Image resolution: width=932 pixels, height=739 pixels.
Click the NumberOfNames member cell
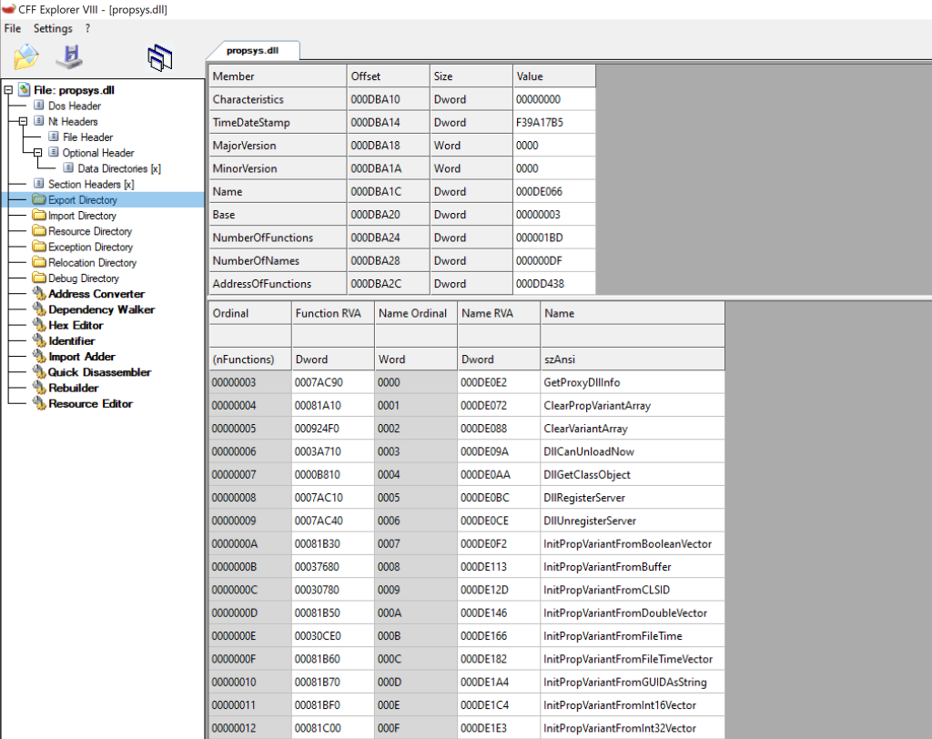[278, 261]
